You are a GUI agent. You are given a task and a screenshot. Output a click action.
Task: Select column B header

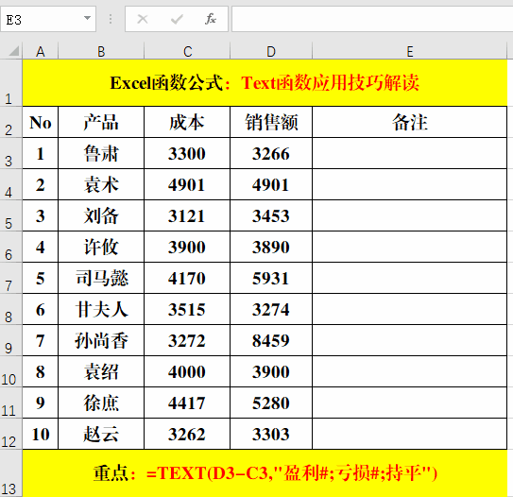coord(101,51)
